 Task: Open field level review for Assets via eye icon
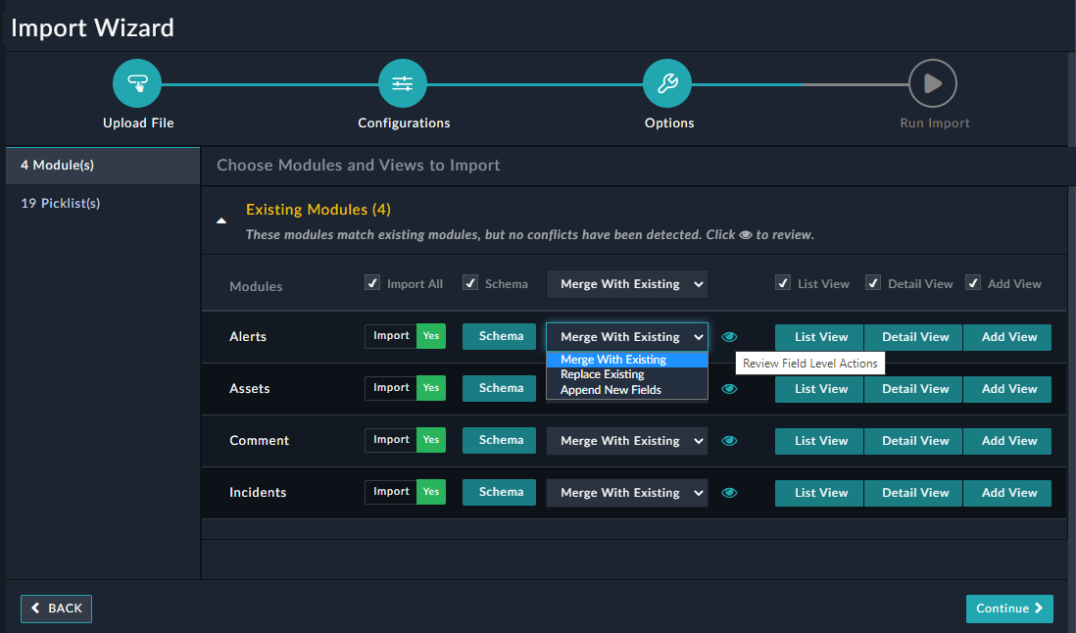tap(729, 388)
